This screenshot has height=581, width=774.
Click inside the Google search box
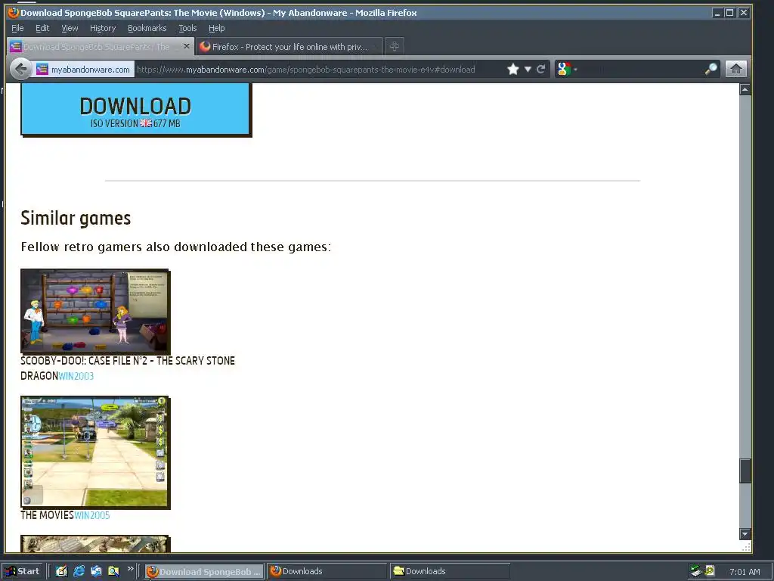point(641,69)
